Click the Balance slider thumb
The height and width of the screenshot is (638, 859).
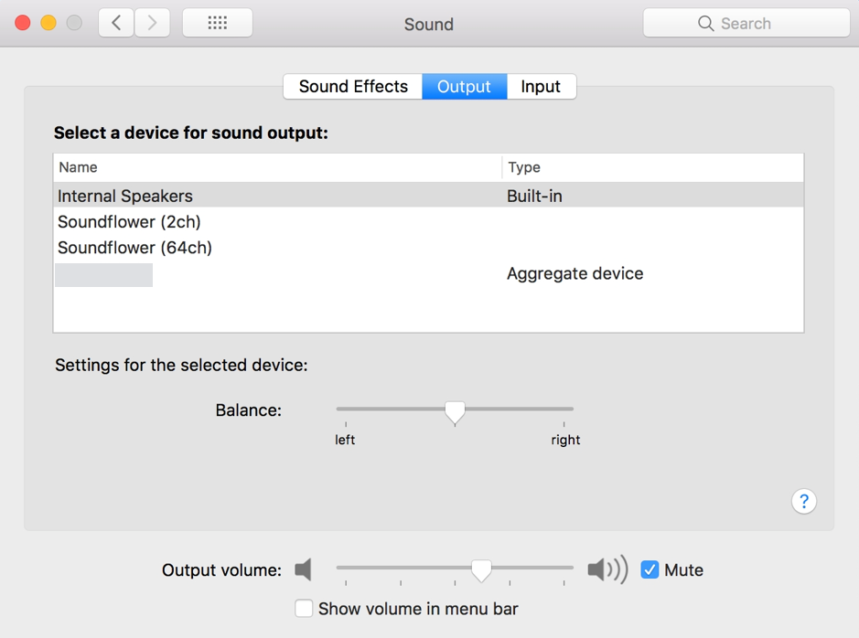tap(455, 411)
